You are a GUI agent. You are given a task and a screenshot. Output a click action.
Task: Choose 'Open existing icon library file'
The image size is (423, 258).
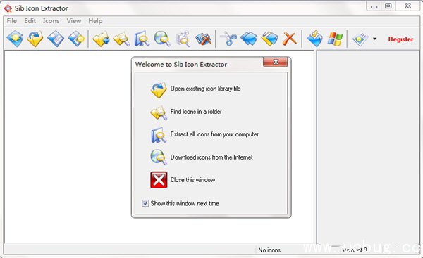(x=205, y=89)
